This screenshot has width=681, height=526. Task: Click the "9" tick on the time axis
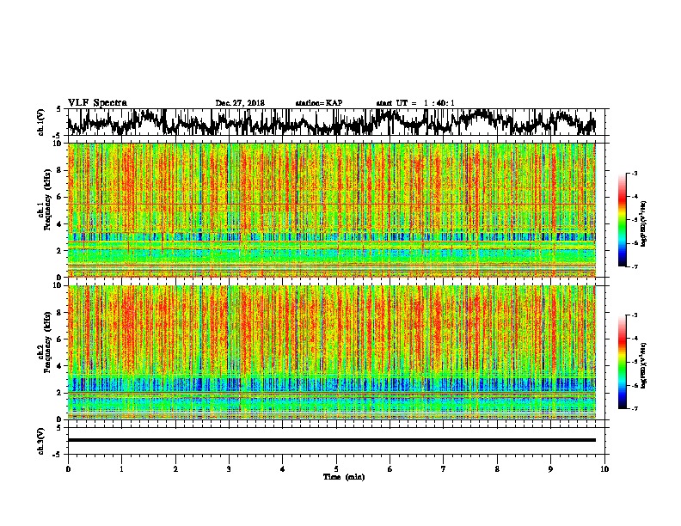pyautogui.click(x=550, y=469)
